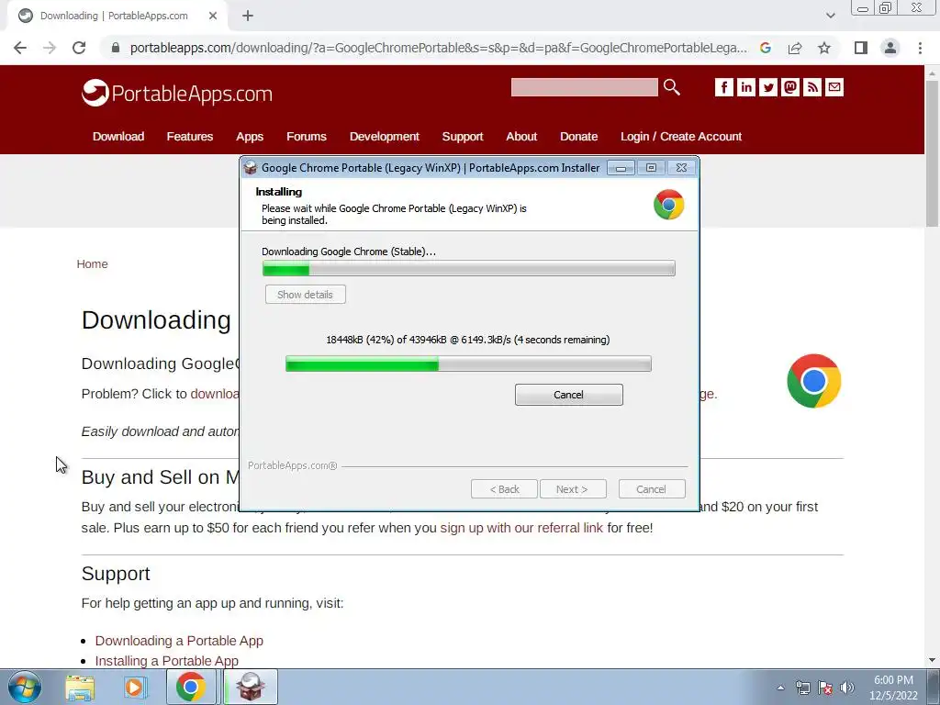
Task: Open the Forums menu item
Action: click(307, 137)
